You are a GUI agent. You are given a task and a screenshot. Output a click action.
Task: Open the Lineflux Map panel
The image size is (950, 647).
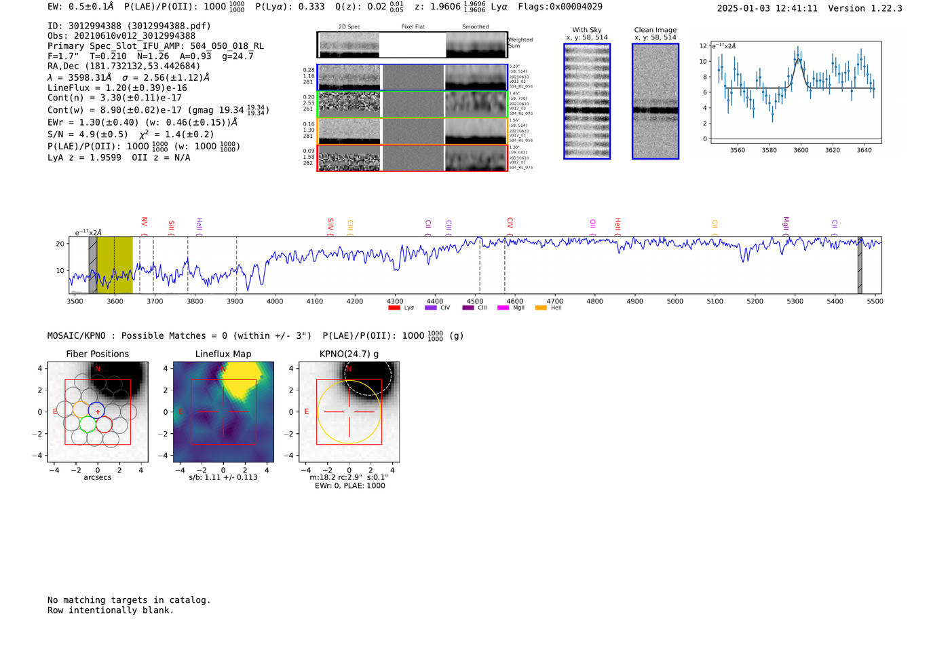click(x=223, y=412)
